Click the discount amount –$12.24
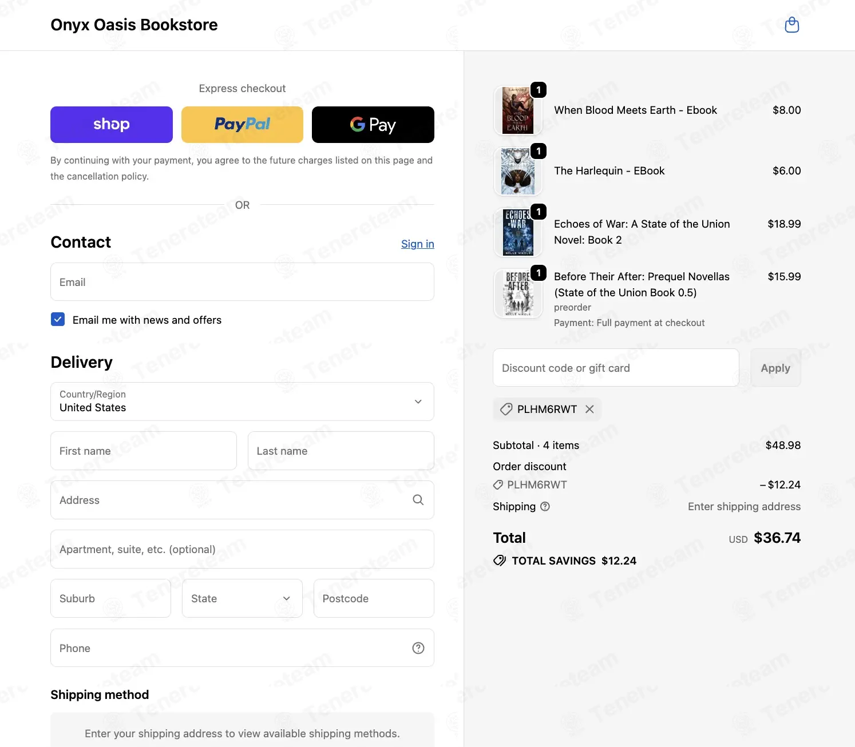 pos(780,485)
